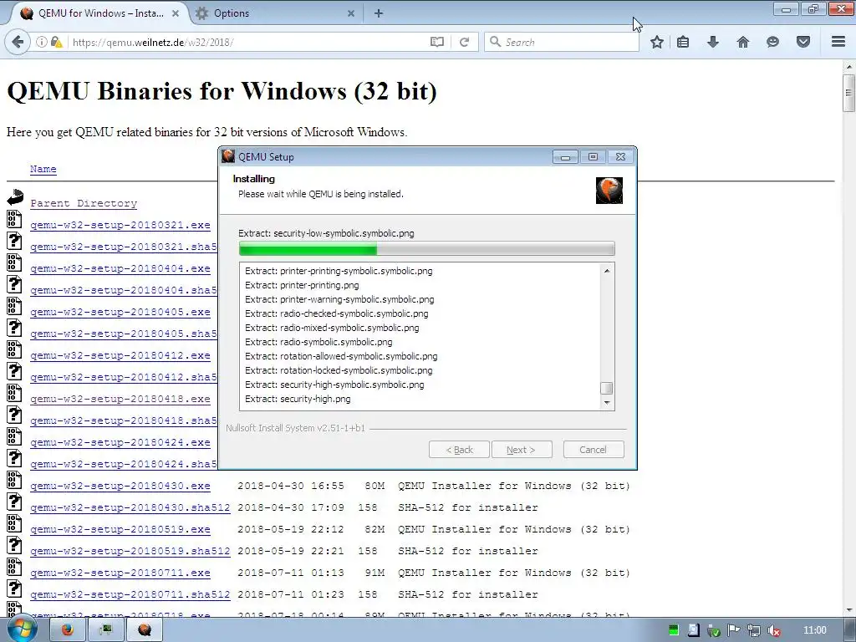Open qemu-w32-setup-20180405.exe link
Viewport: 856px width, 642px height.
(120, 313)
